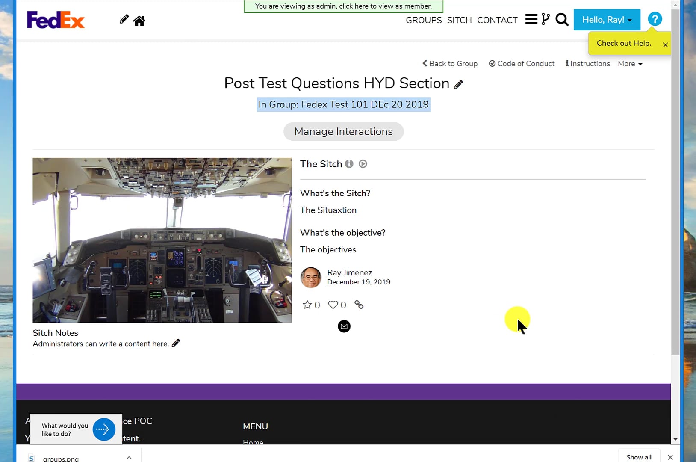Collapse the groups.png download item chevron
Viewport: 696px width, 462px height.
coord(129,457)
